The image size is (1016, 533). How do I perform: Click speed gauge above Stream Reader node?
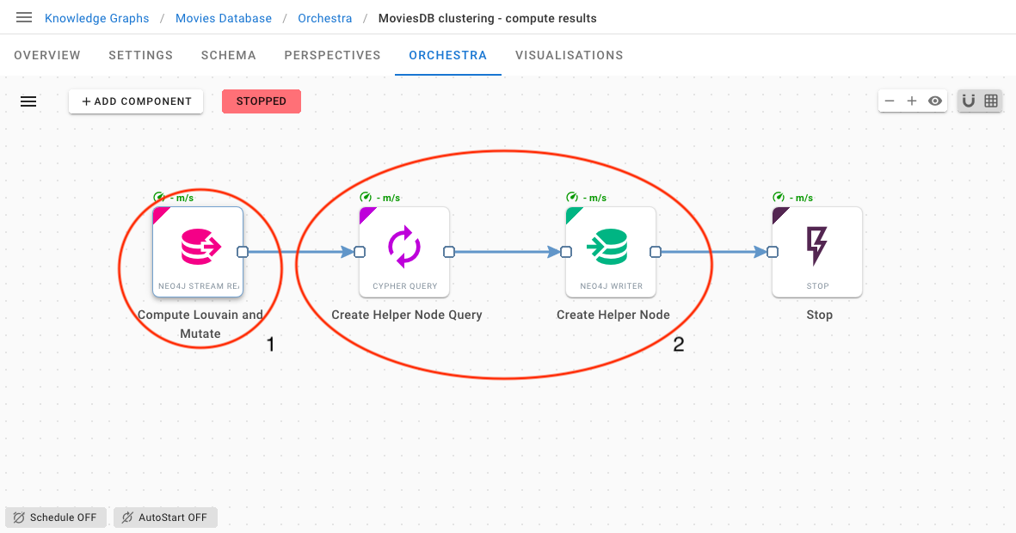click(x=159, y=197)
